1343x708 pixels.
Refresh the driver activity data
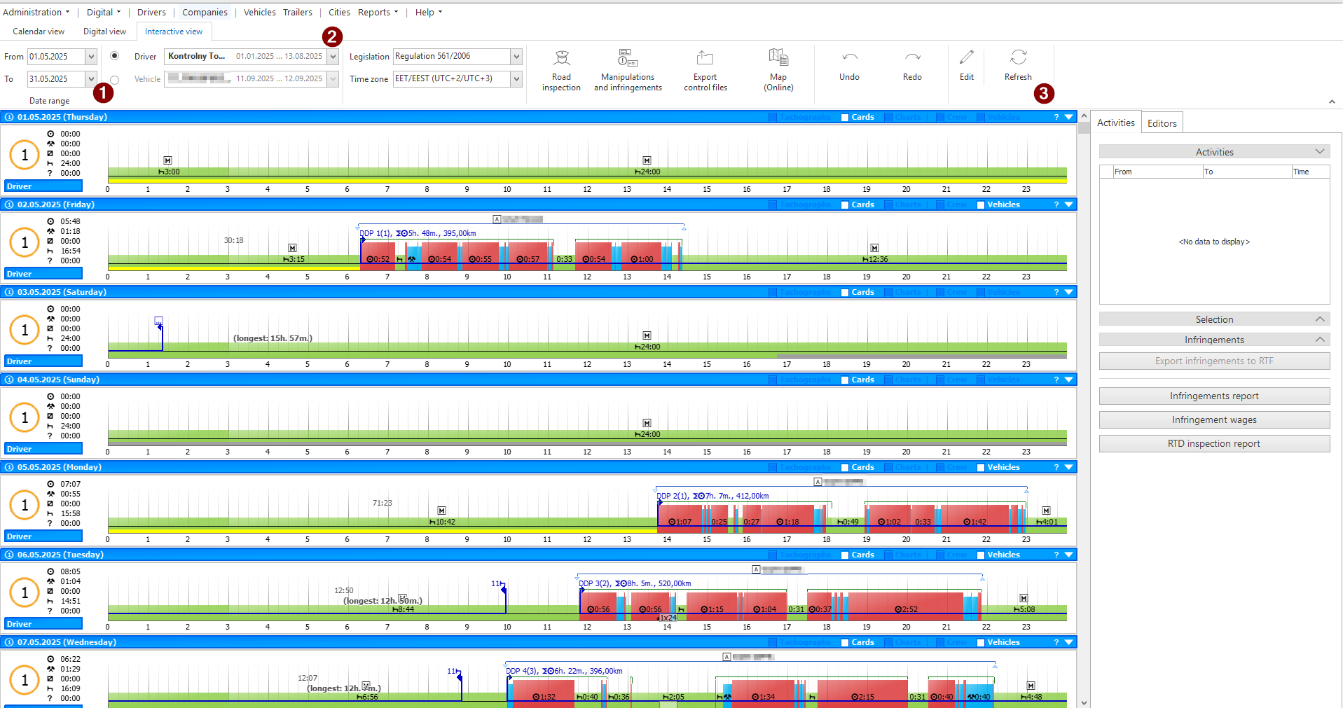pyautogui.click(x=1018, y=66)
